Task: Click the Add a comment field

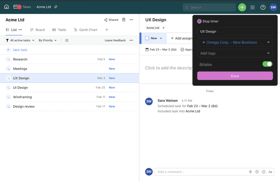Action: click(x=201, y=172)
